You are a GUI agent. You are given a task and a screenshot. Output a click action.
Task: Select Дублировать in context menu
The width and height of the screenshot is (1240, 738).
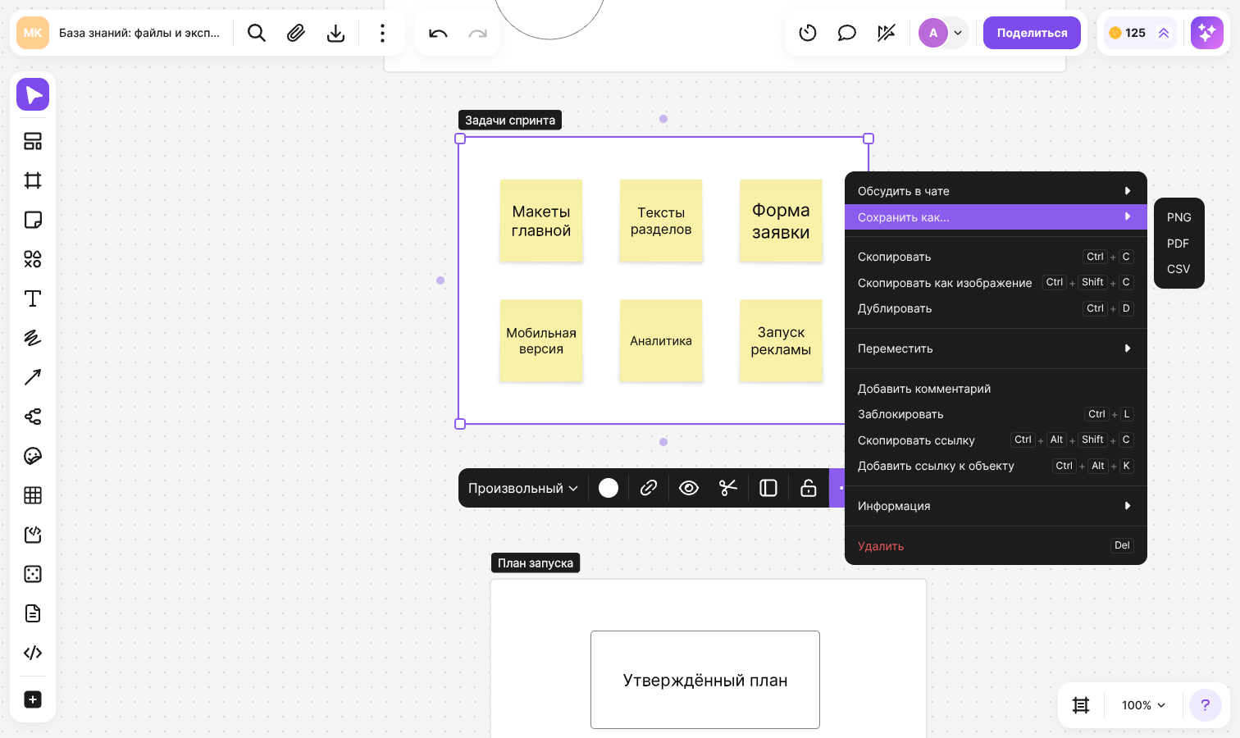[996, 308]
